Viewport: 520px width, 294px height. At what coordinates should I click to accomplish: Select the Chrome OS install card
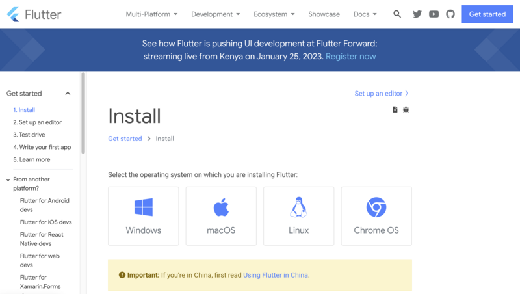[x=376, y=216]
